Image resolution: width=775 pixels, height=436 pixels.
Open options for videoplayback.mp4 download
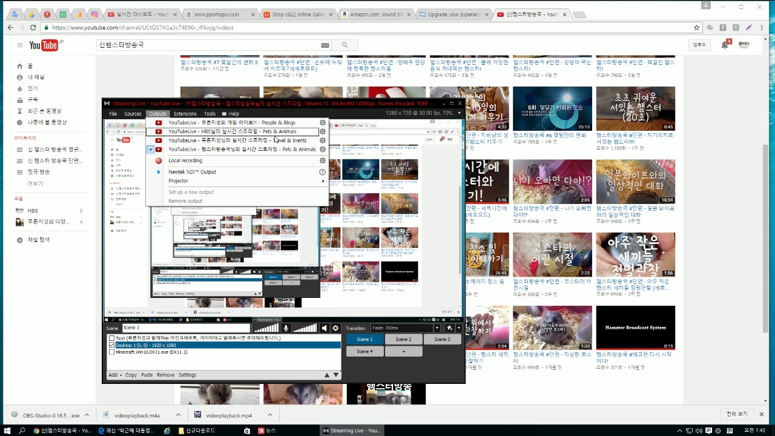pyautogui.click(x=271, y=415)
